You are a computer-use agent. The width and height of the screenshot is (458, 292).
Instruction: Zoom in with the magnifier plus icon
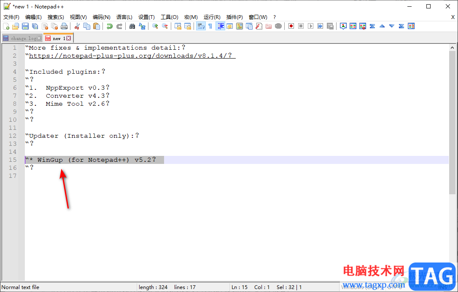(155, 26)
